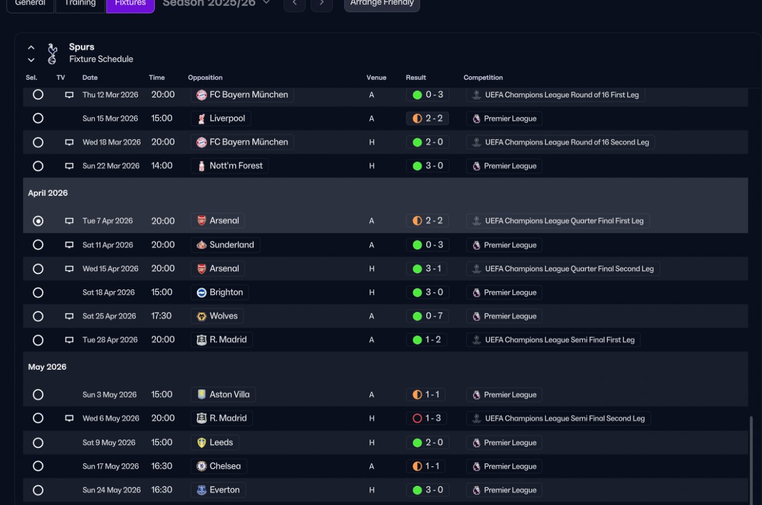Screen dimensions: 762x505
Task: Sort by the Competition column header
Action: click(483, 77)
